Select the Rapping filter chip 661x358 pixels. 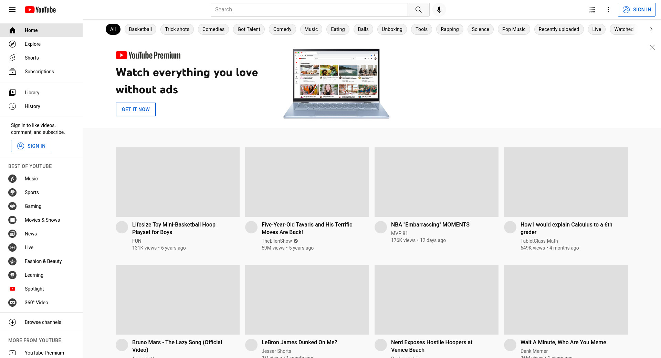point(450,29)
